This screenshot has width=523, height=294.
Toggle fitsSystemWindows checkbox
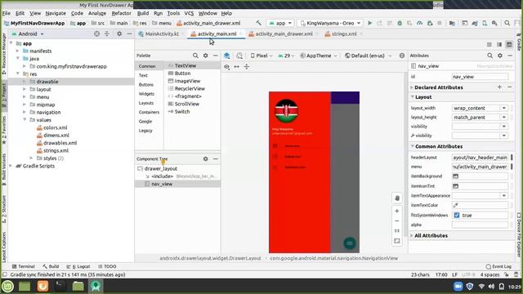point(457,216)
